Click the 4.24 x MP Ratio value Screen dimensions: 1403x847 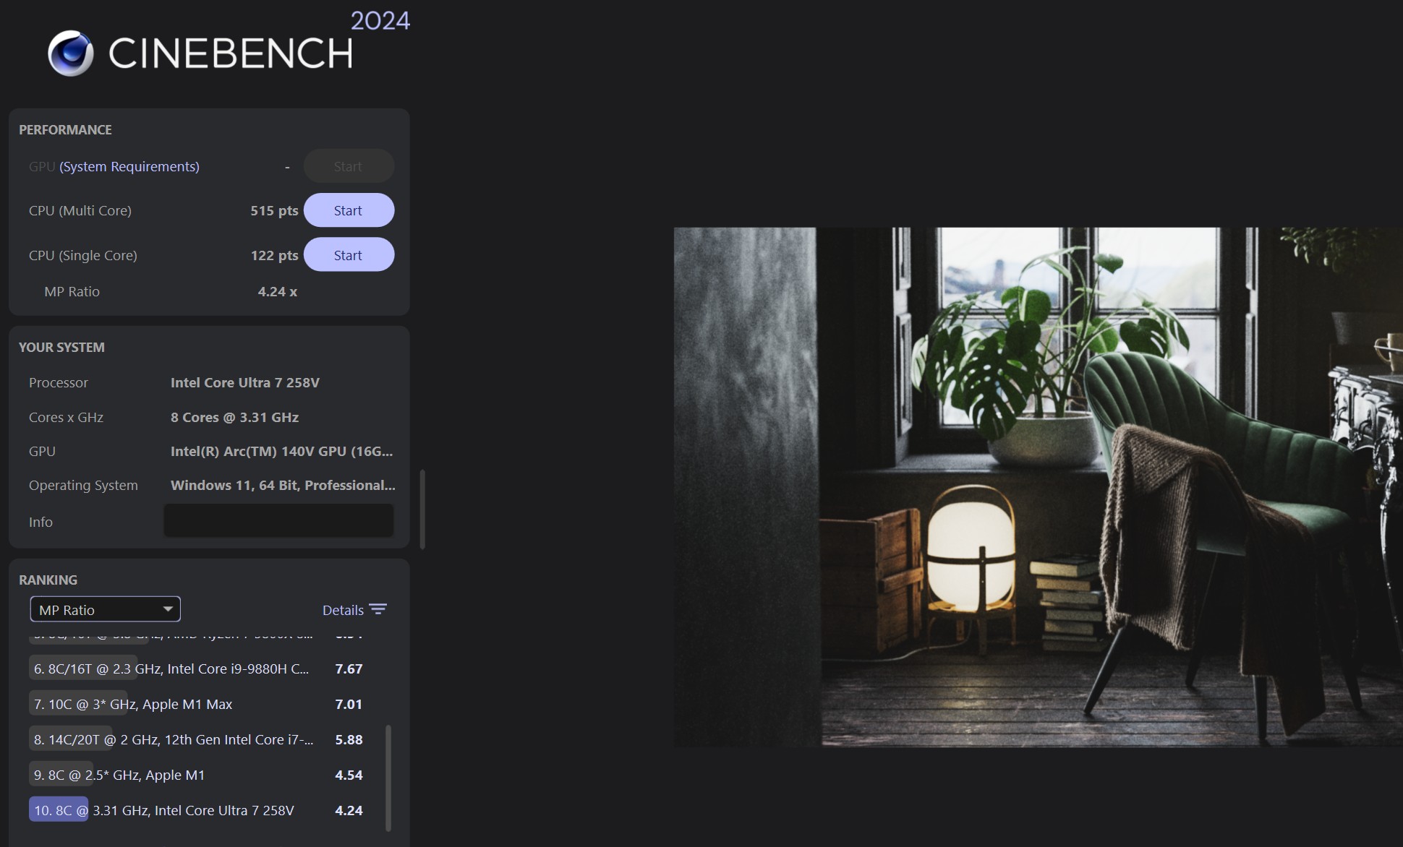click(x=278, y=291)
